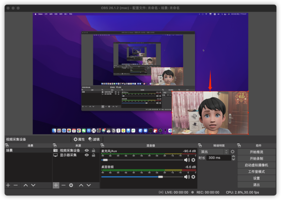
Task: Click 启动虚拟摄像机 to start the virtual camera
Action: 257,165
